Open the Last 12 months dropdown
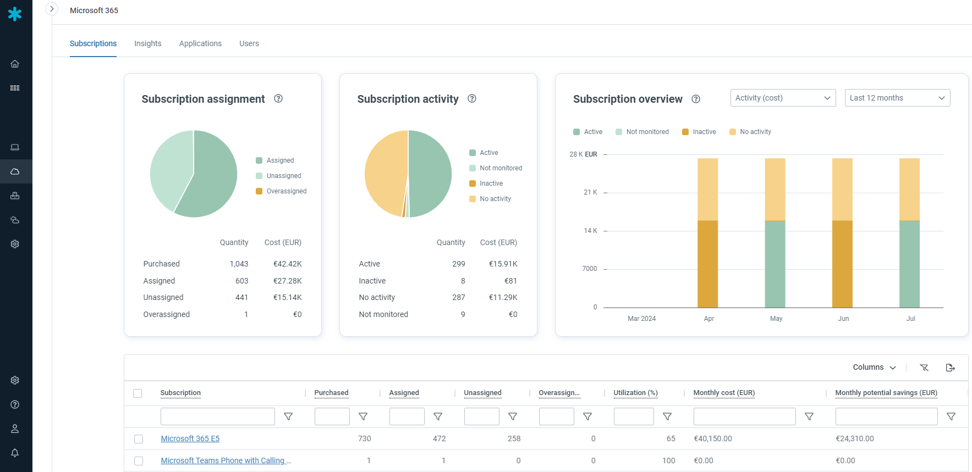This screenshot has height=472, width=972. coord(897,98)
